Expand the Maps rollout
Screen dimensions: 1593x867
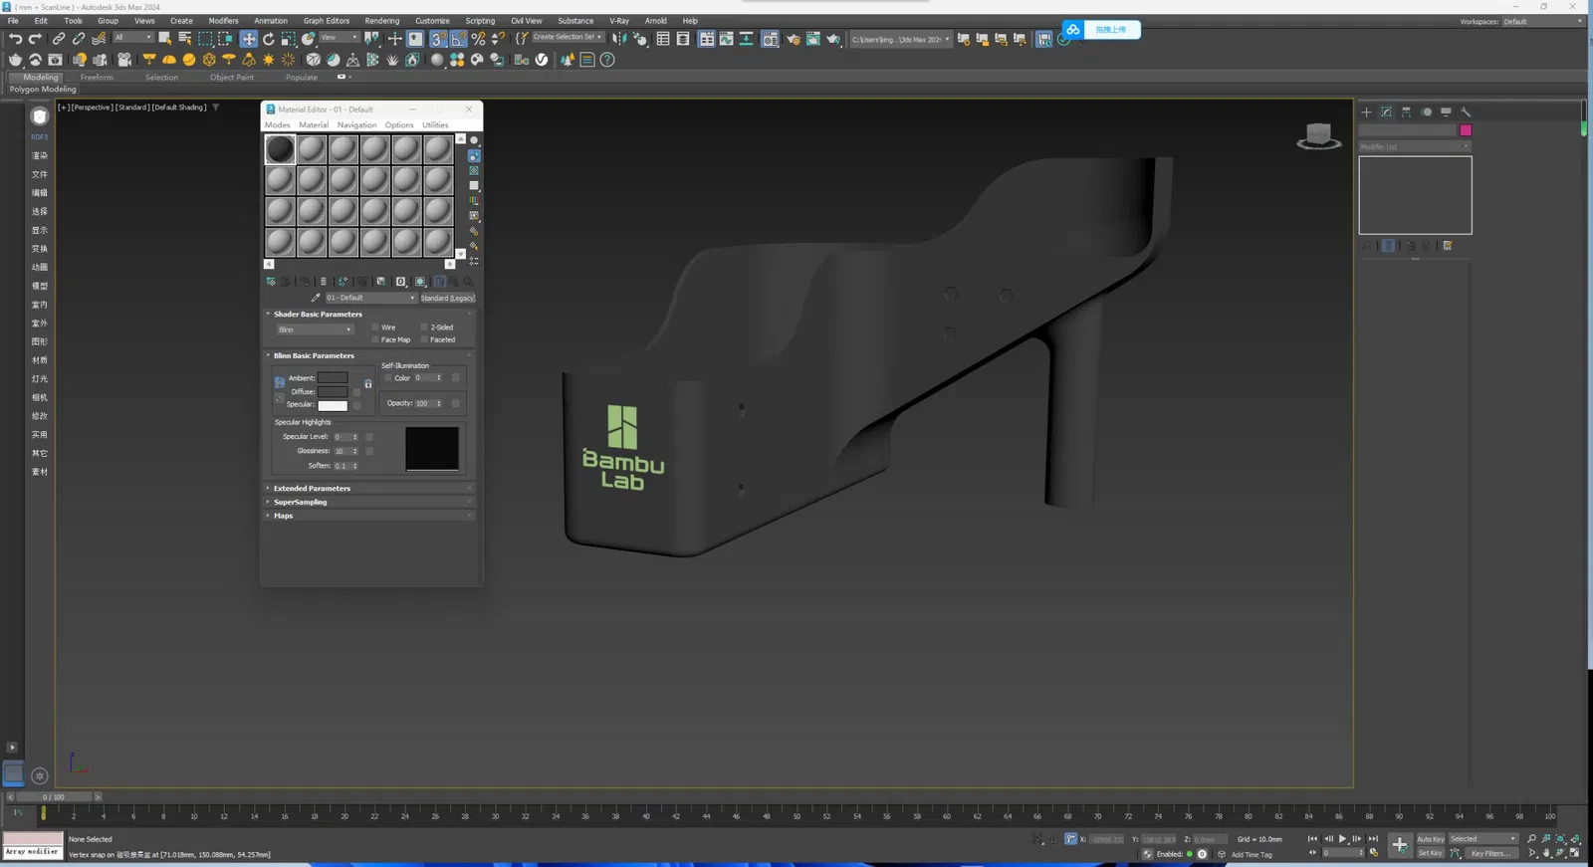(x=284, y=516)
